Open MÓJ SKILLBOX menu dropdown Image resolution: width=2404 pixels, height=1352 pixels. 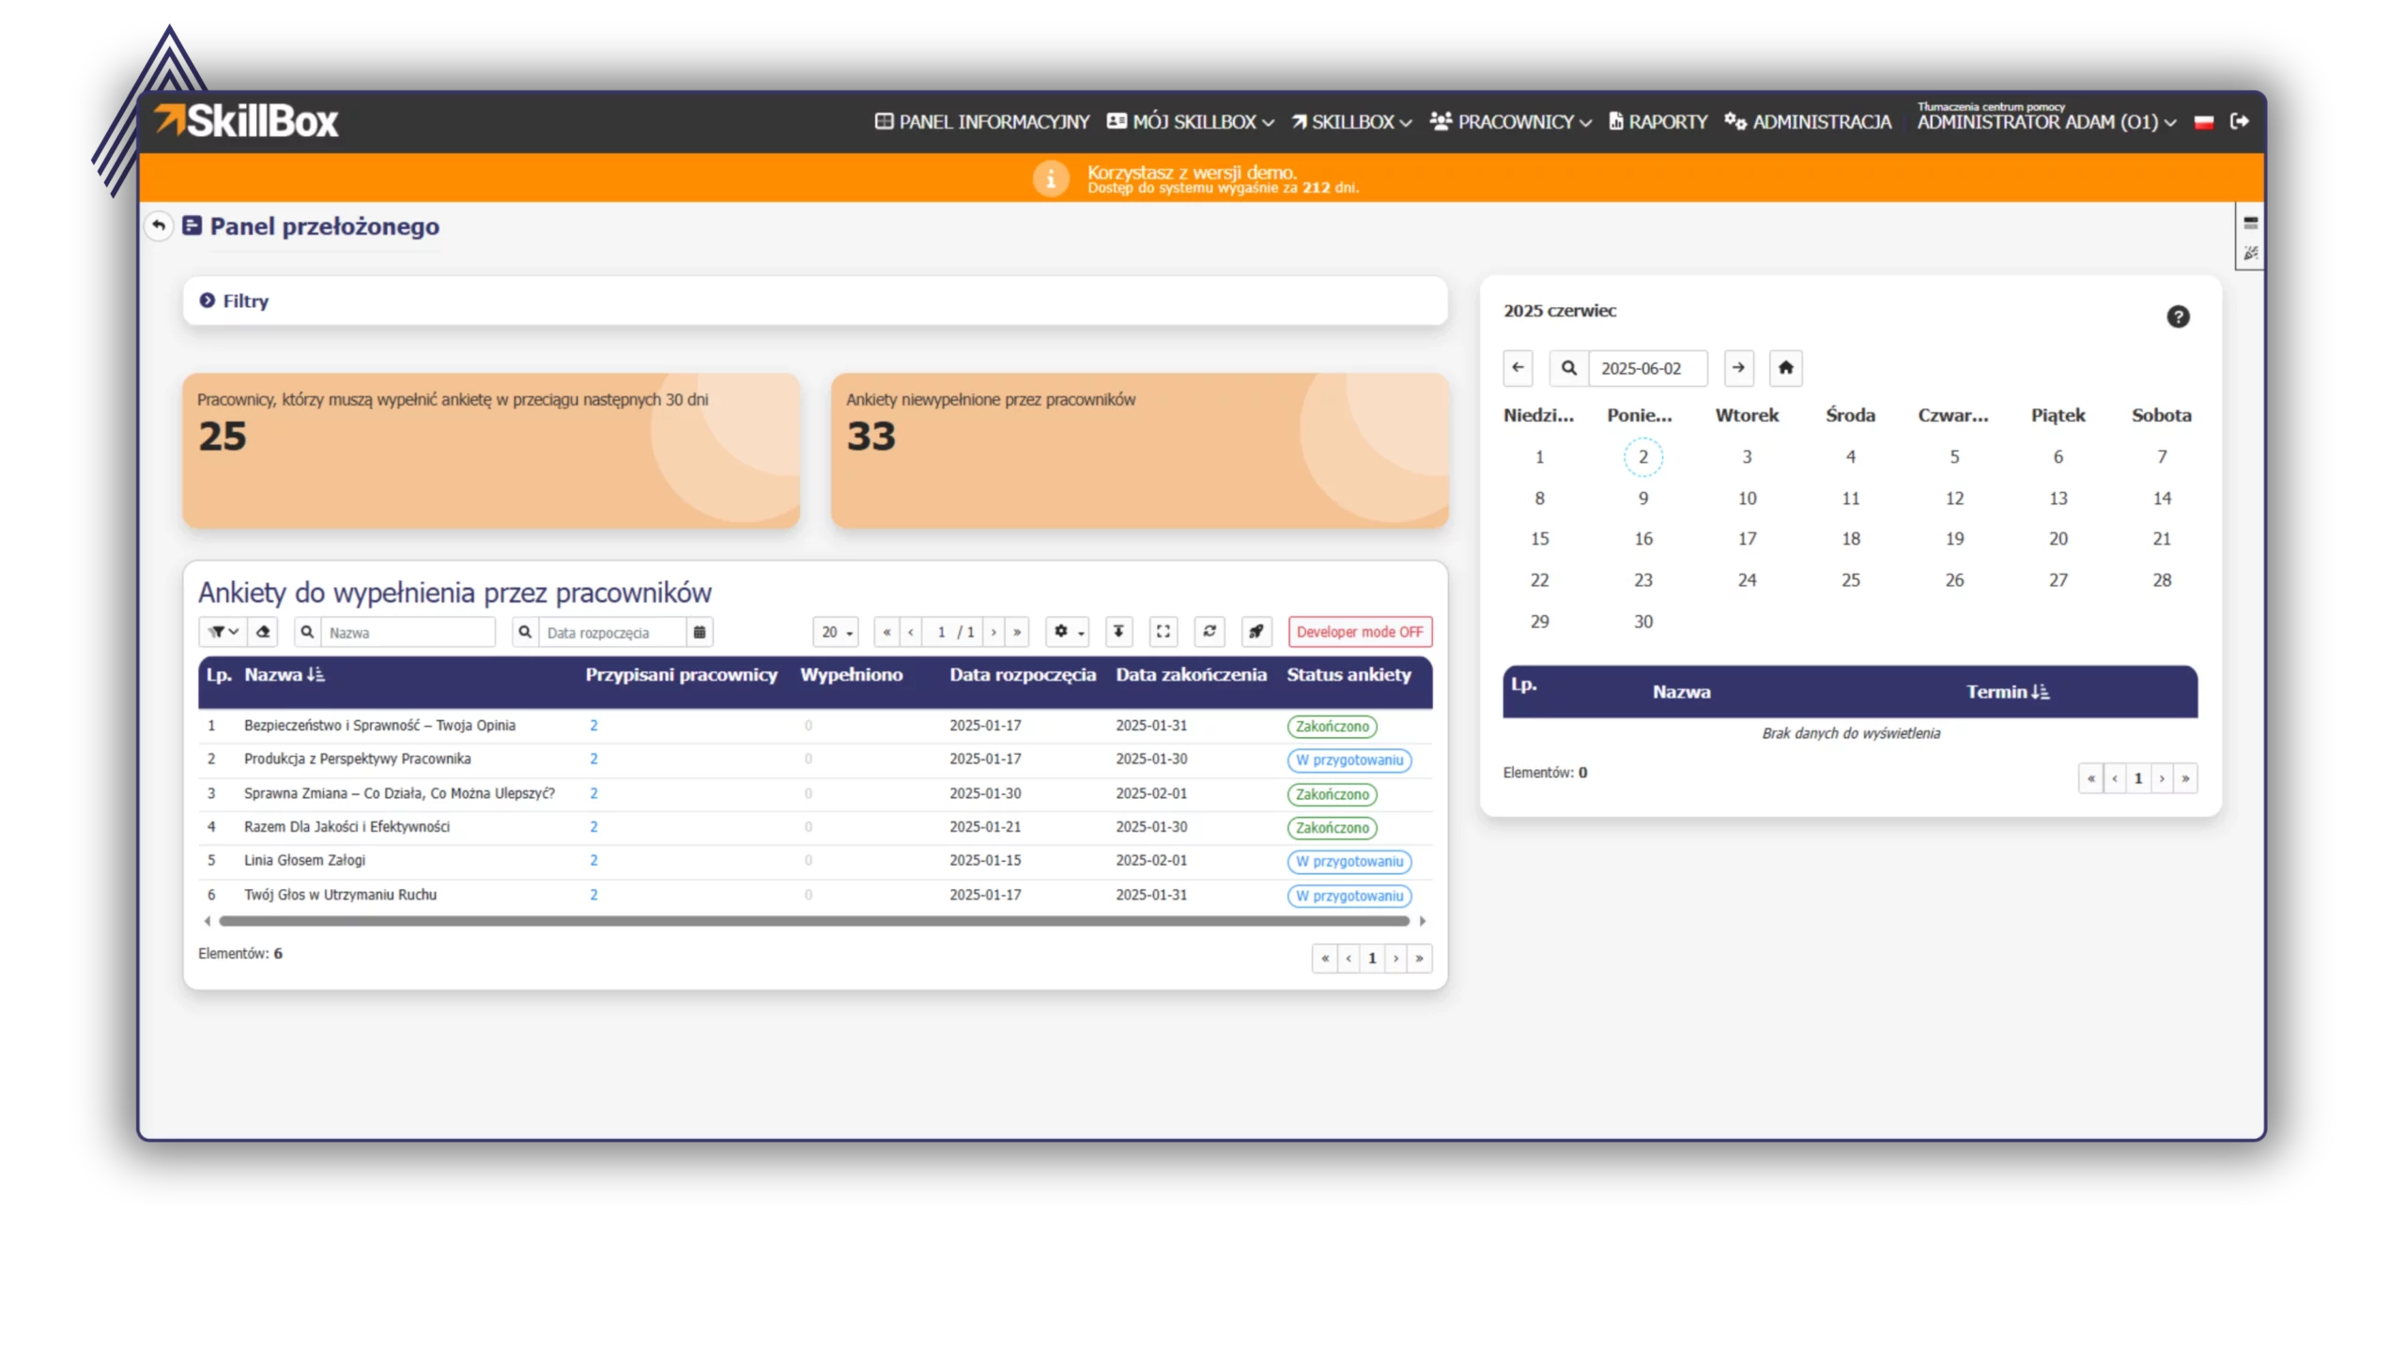(1190, 122)
